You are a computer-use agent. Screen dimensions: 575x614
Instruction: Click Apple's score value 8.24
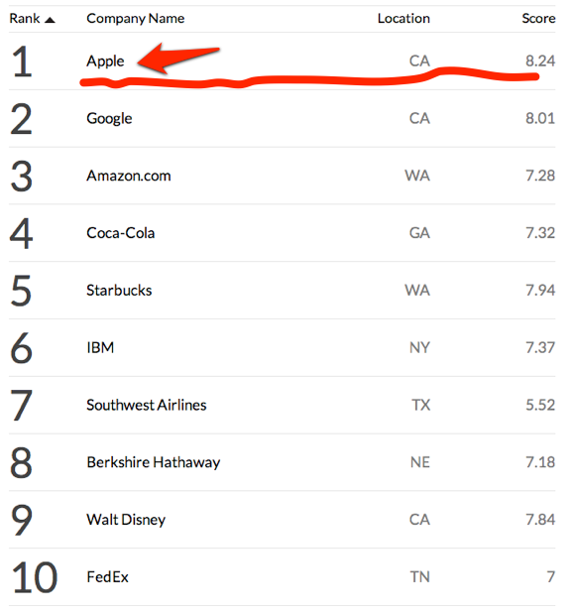pyautogui.click(x=540, y=61)
